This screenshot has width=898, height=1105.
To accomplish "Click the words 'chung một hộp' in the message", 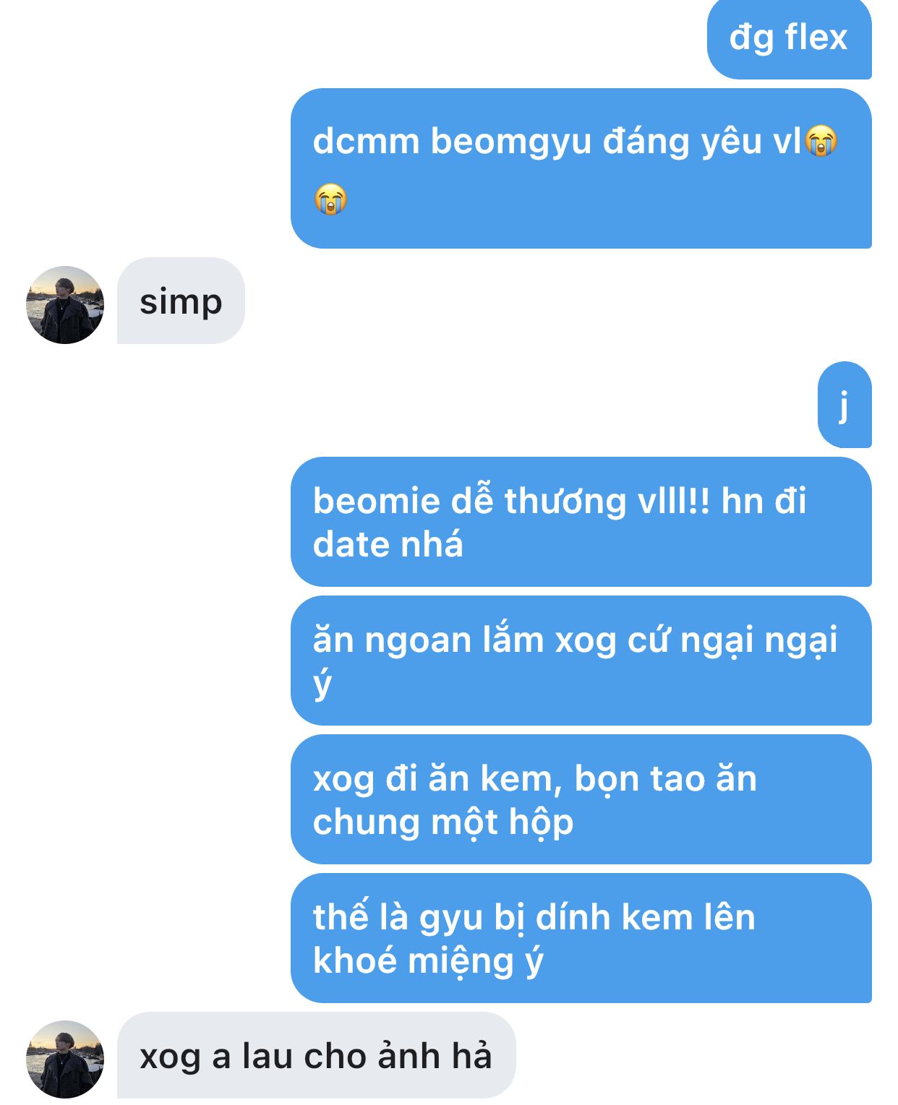I will 443,823.
